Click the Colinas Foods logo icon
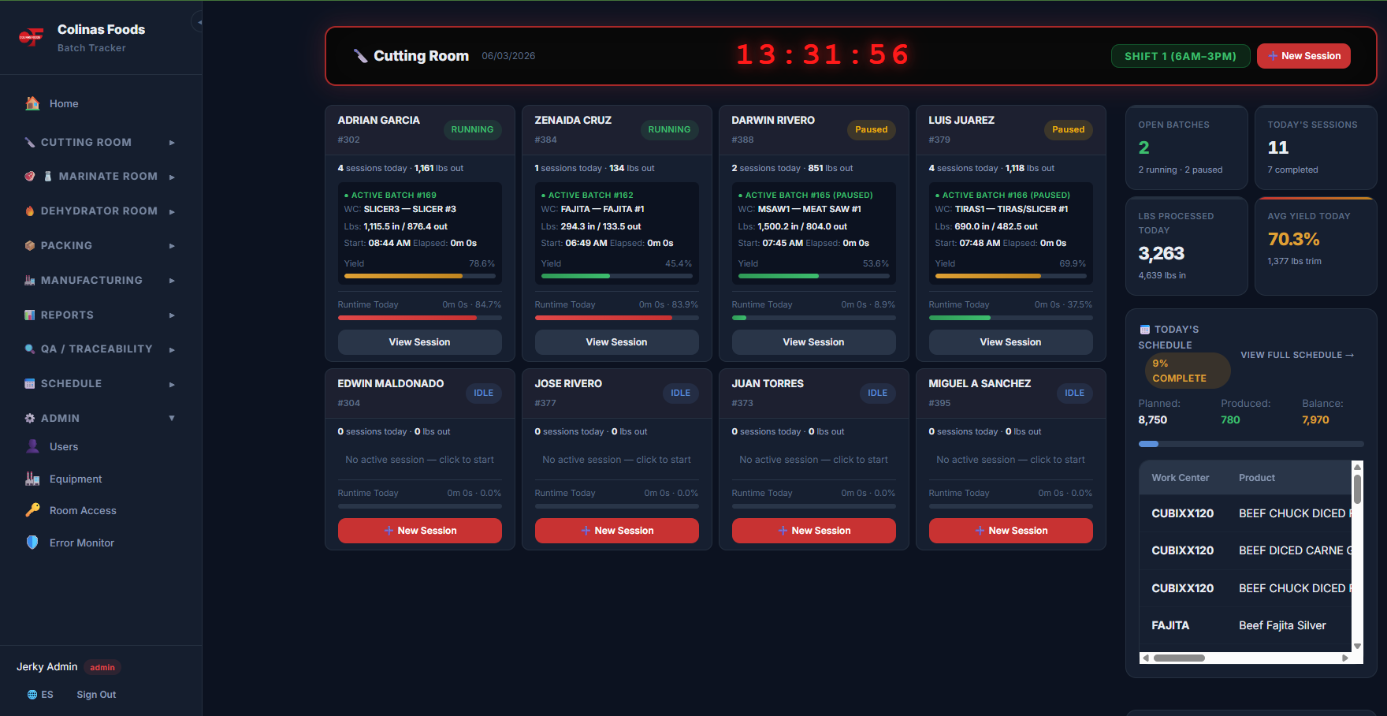The width and height of the screenshot is (1387, 716). (x=32, y=37)
